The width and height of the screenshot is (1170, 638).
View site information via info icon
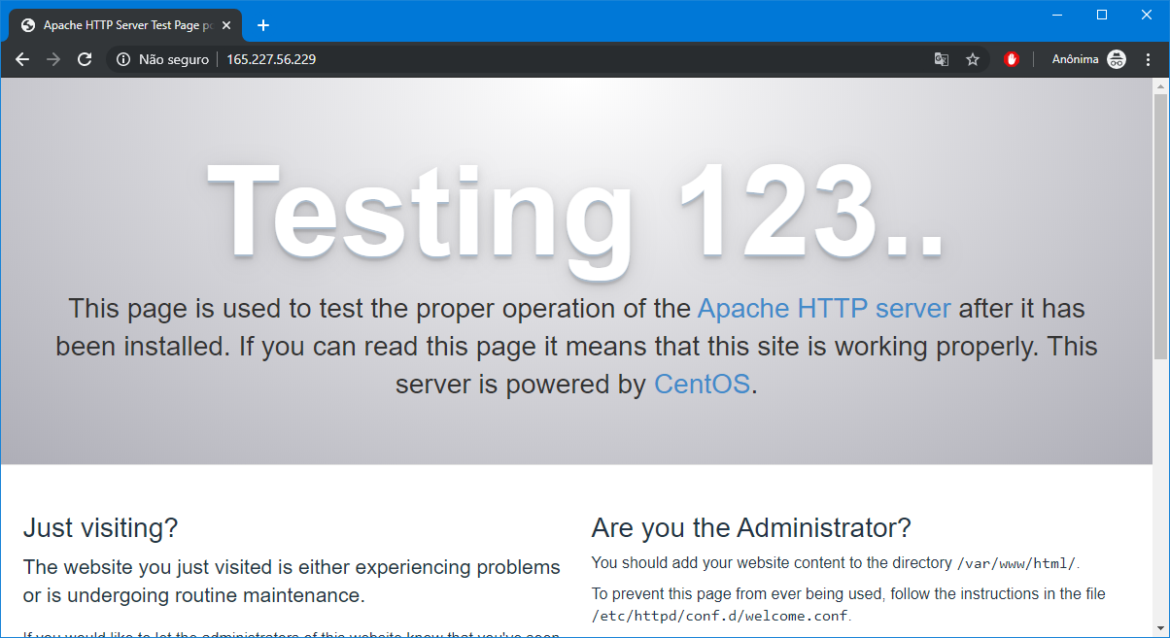coord(123,59)
